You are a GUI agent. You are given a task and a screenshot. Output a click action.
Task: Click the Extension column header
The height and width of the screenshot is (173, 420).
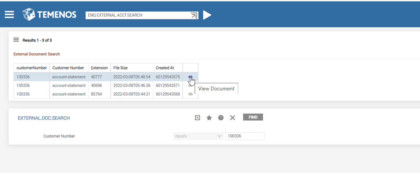point(99,68)
